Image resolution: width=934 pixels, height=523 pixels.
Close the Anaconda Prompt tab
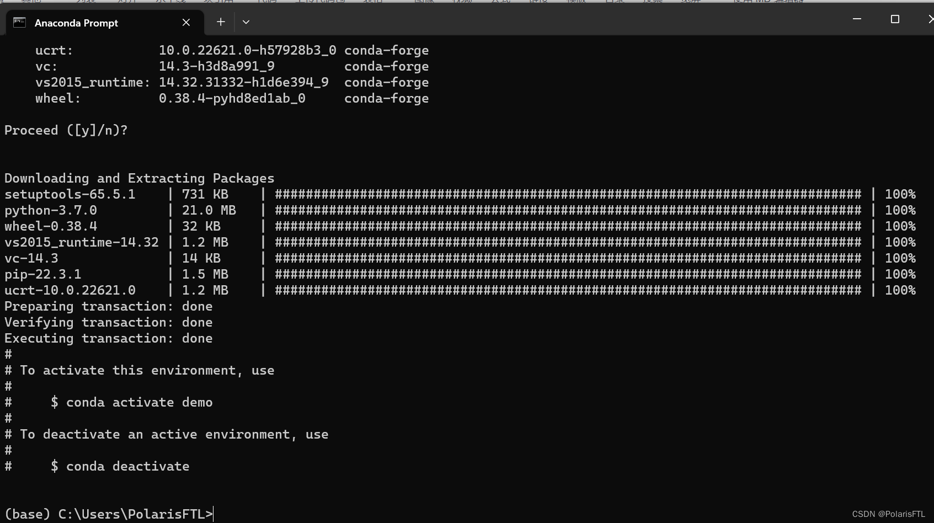click(185, 23)
